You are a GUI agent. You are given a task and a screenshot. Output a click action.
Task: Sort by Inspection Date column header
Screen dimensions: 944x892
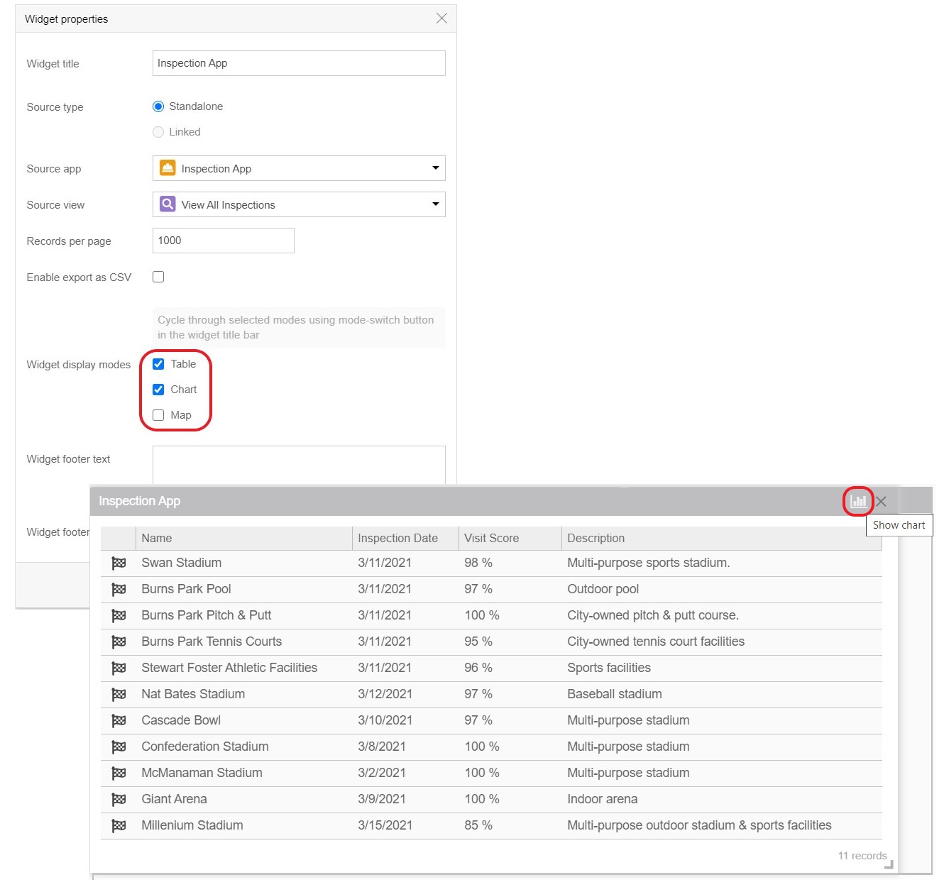(397, 539)
